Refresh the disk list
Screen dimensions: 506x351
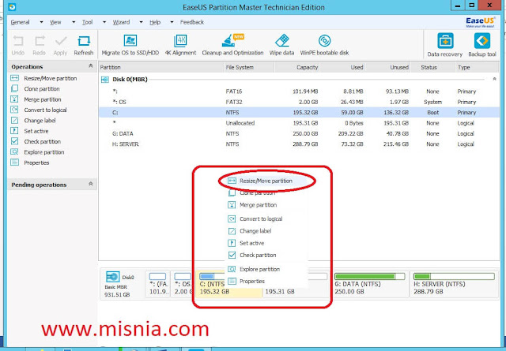(84, 46)
